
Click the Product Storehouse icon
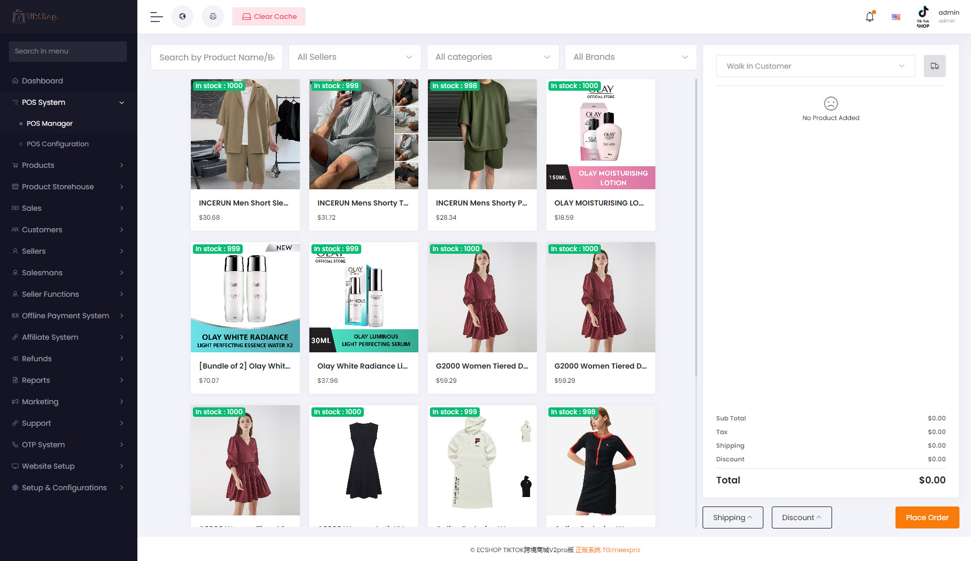[x=15, y=187]
